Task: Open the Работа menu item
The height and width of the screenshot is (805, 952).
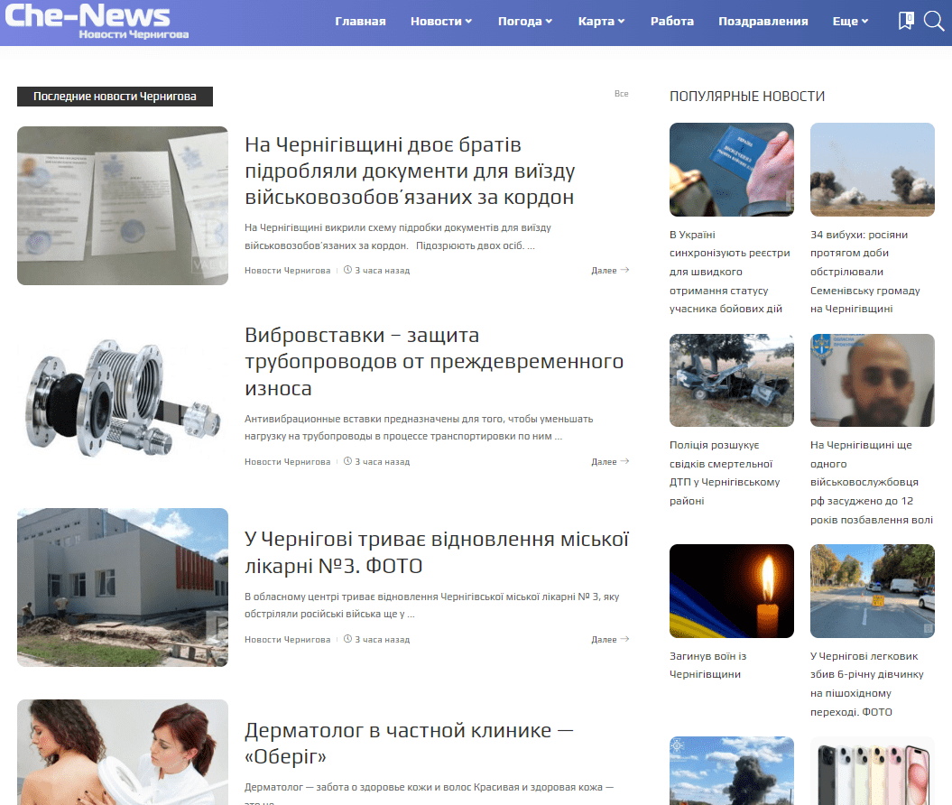Action: [x=671, y=22]
